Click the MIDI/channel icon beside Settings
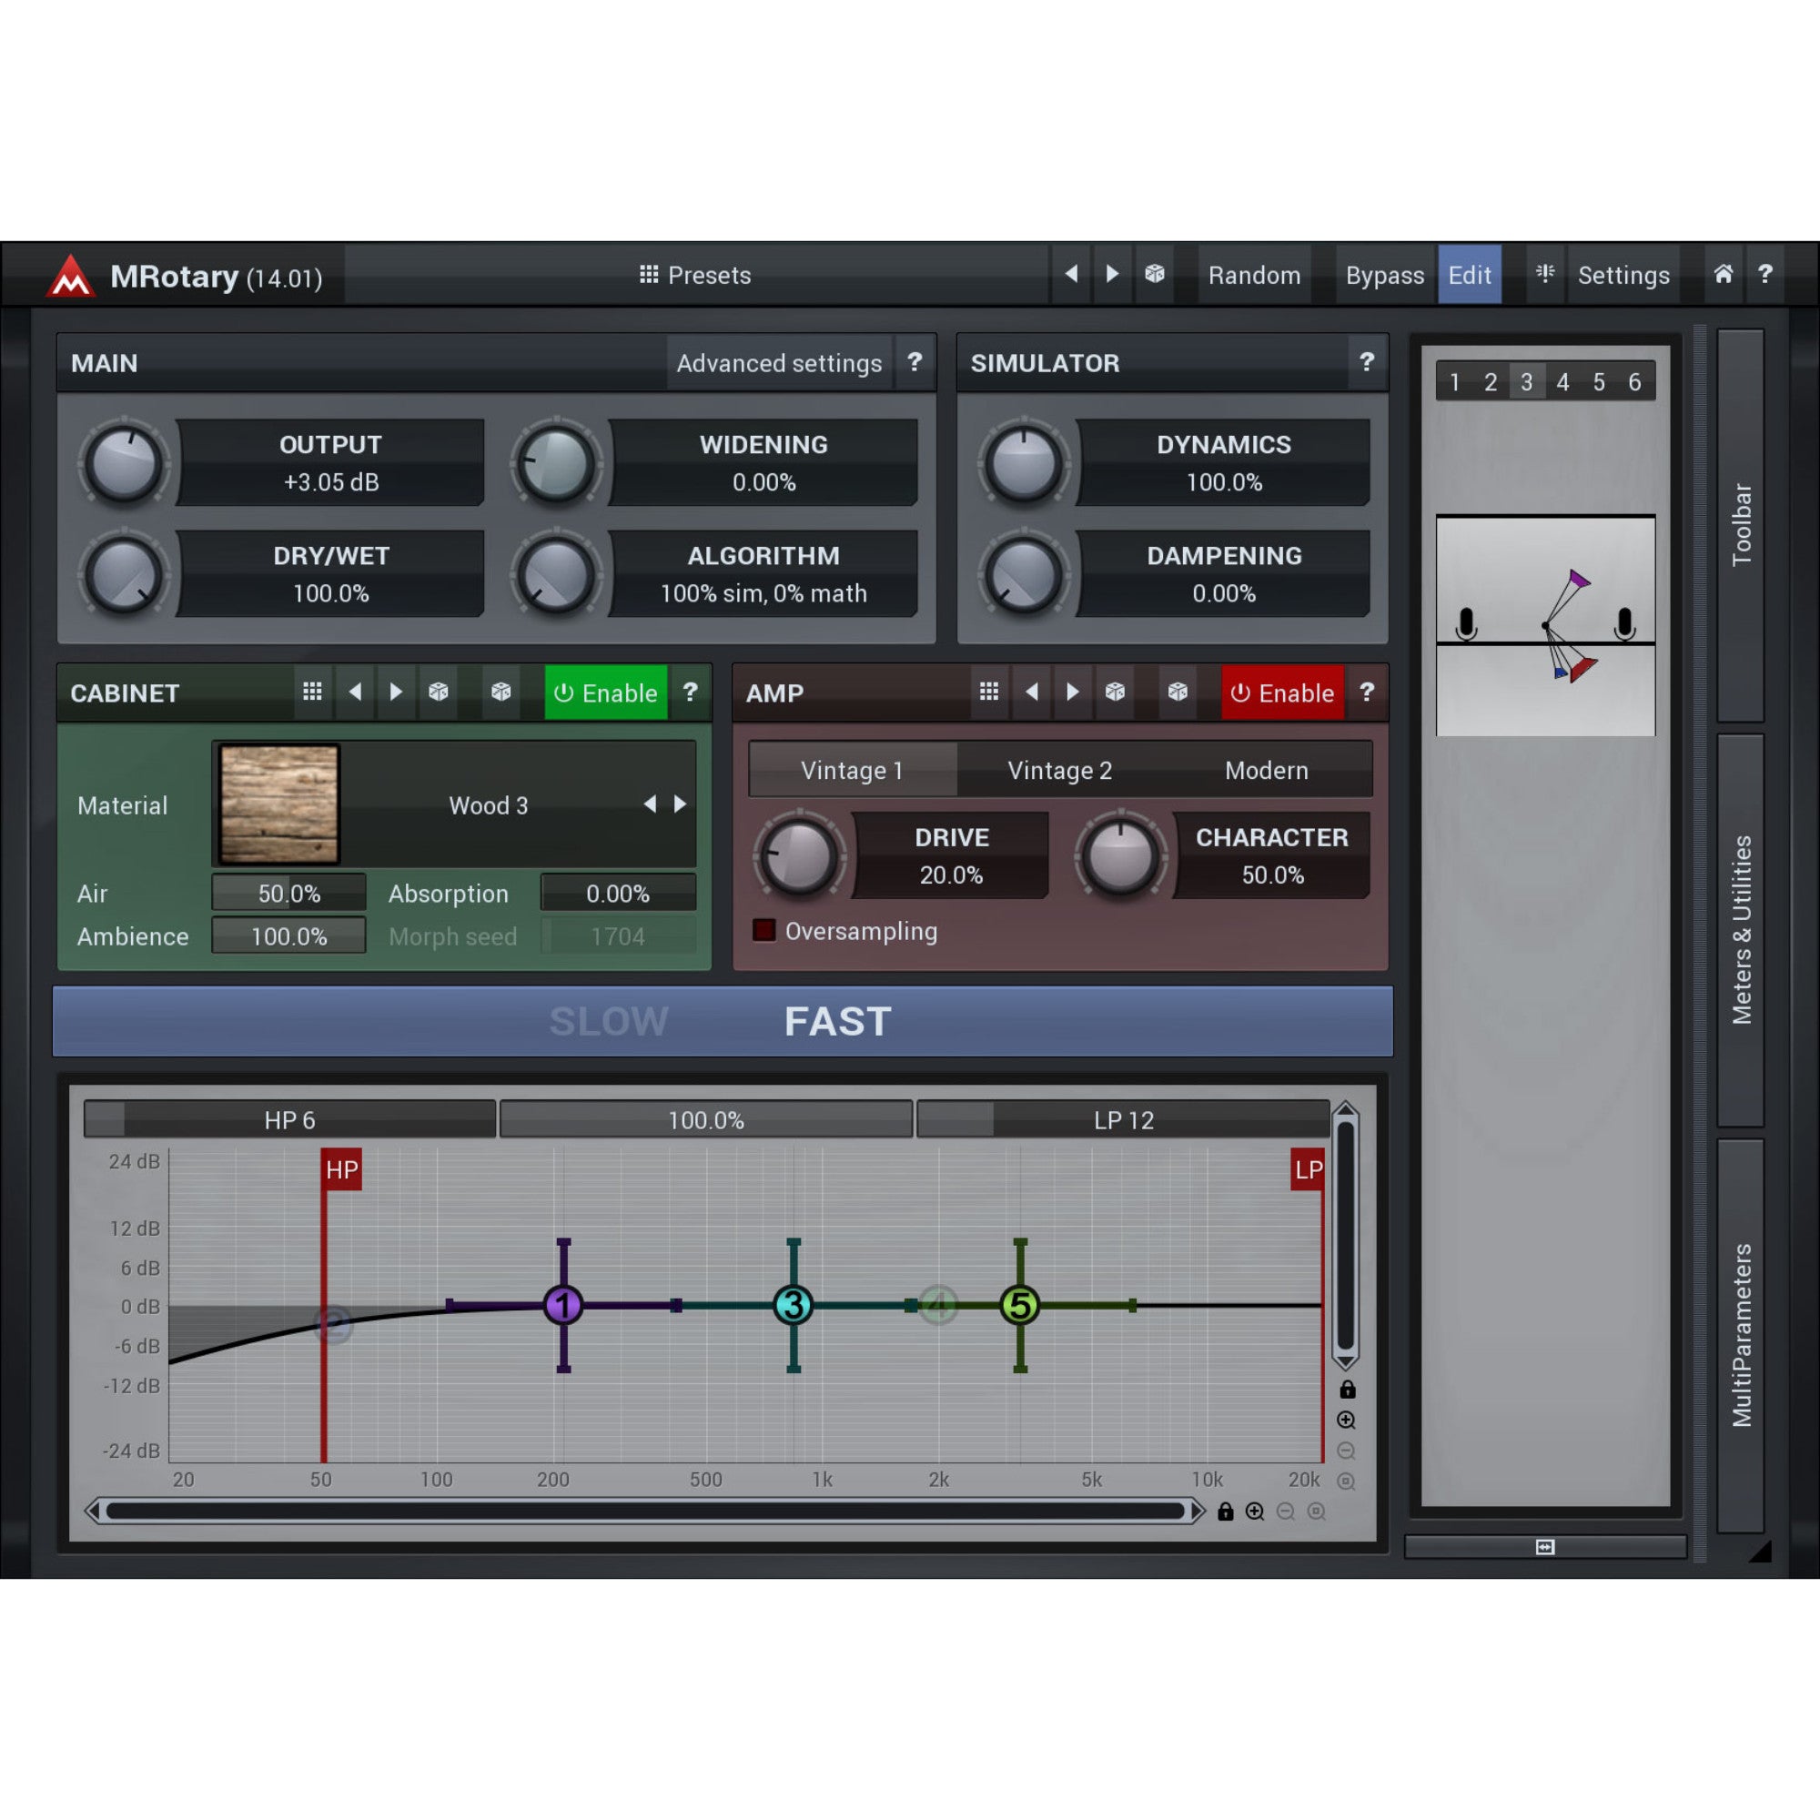 pyautogui.click(x=1545, y=274)
